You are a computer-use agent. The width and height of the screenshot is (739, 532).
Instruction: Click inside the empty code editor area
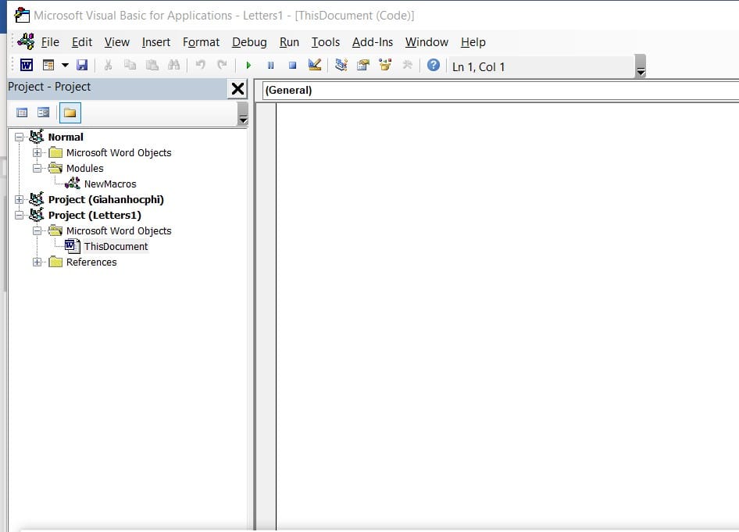(508, 316)
